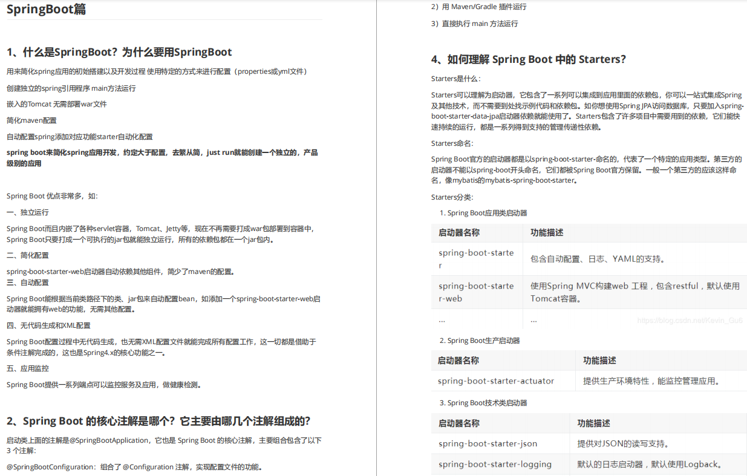747x476 pixels.
Task: Click the "spring-boot-starter-json" table cell
Action: [488, 443]
